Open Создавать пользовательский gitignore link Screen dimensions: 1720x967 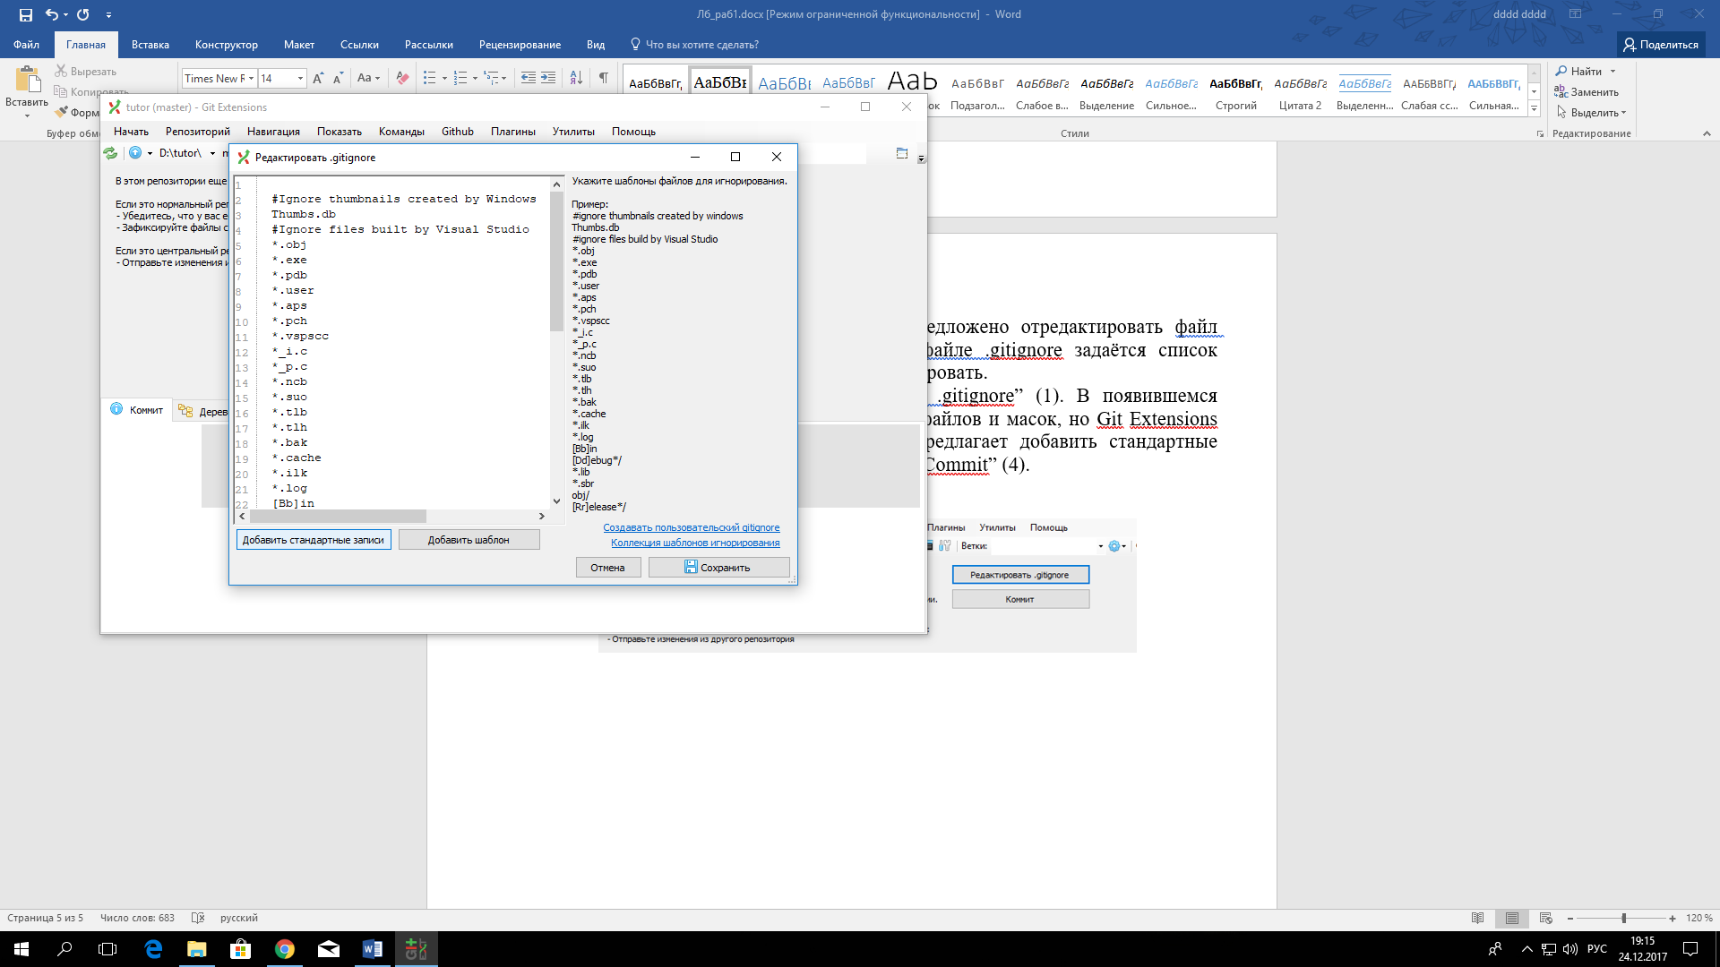pos(692,527)
